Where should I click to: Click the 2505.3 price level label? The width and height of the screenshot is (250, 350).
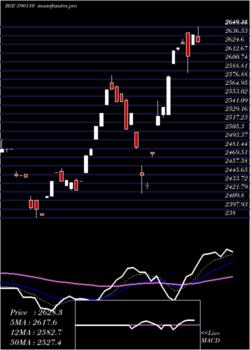coord(235,126)
